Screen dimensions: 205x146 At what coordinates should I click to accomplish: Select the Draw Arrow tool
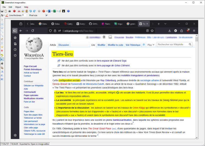click(x=2, y=36)
